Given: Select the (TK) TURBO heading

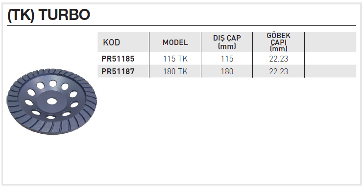Looking at the screenshot, I should (49, 15).
